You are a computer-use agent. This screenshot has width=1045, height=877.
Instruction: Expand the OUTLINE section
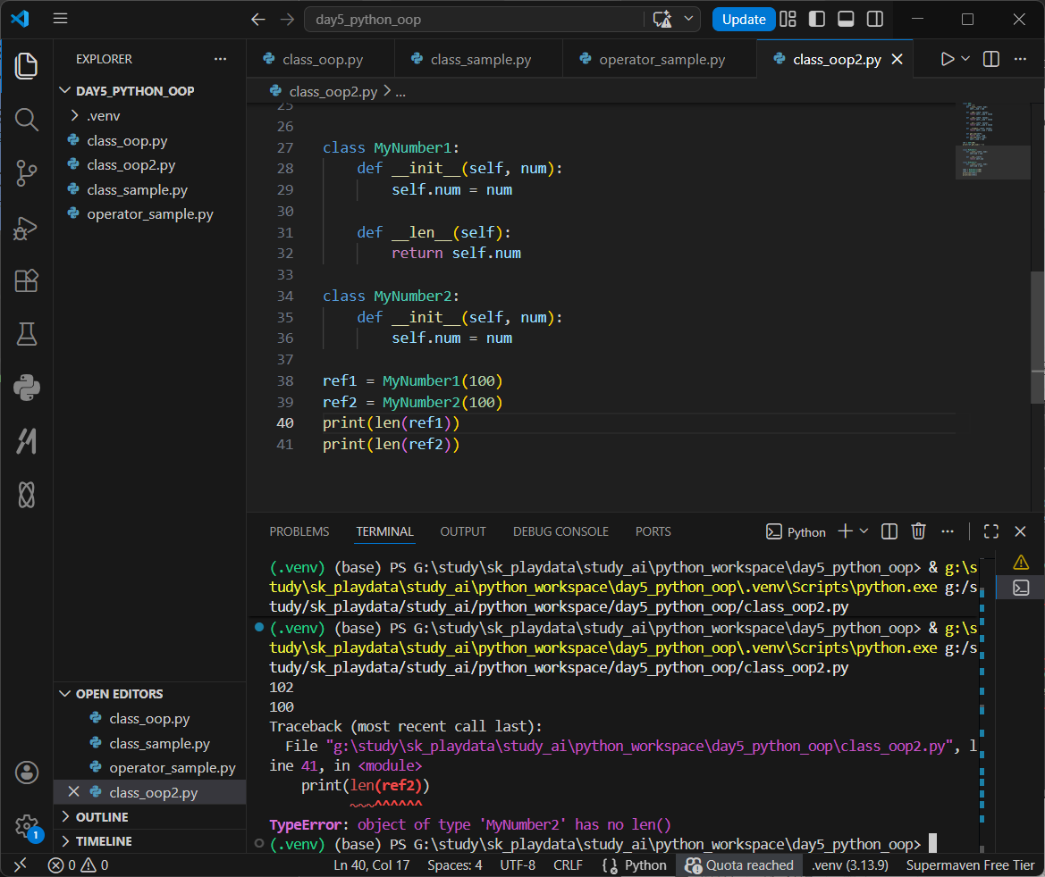pos(149,817)
